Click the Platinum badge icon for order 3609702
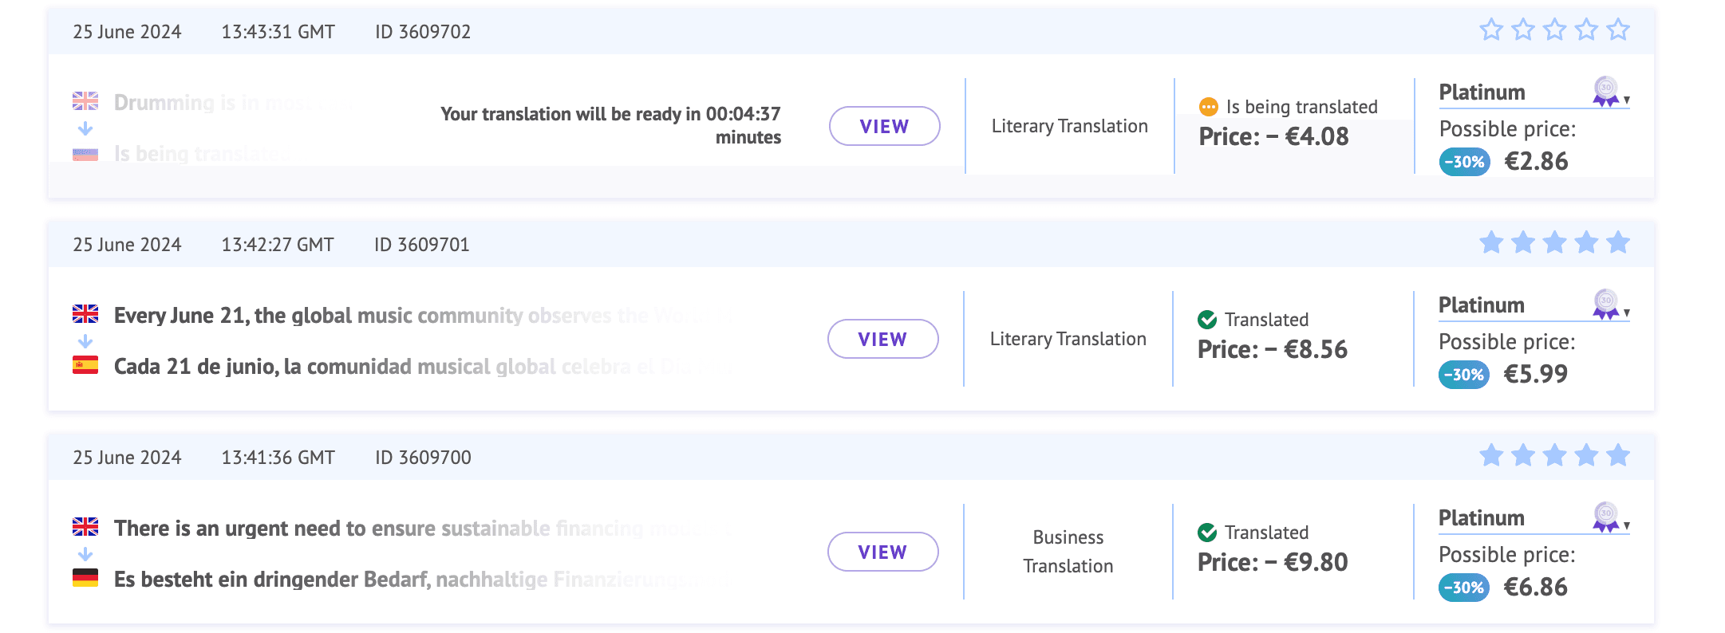1725x633 pixels. 1605,91
